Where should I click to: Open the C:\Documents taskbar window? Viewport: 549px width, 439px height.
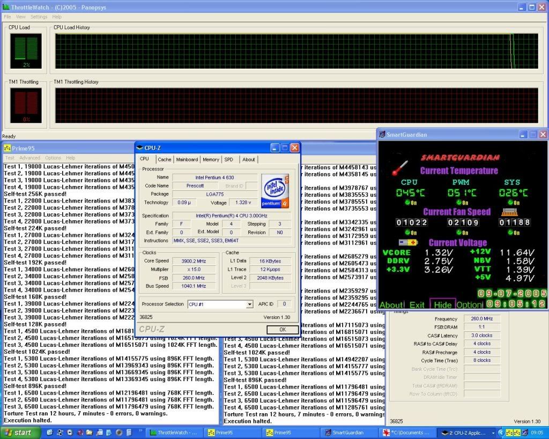tap(407, 433)
